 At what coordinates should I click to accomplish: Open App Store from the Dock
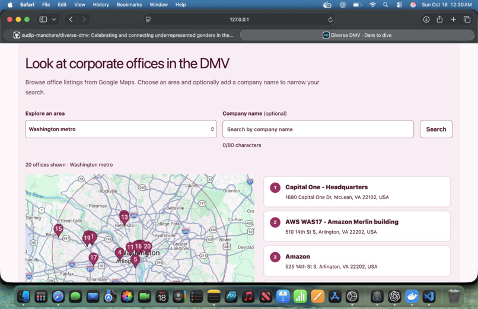click(x=334, y=296)
